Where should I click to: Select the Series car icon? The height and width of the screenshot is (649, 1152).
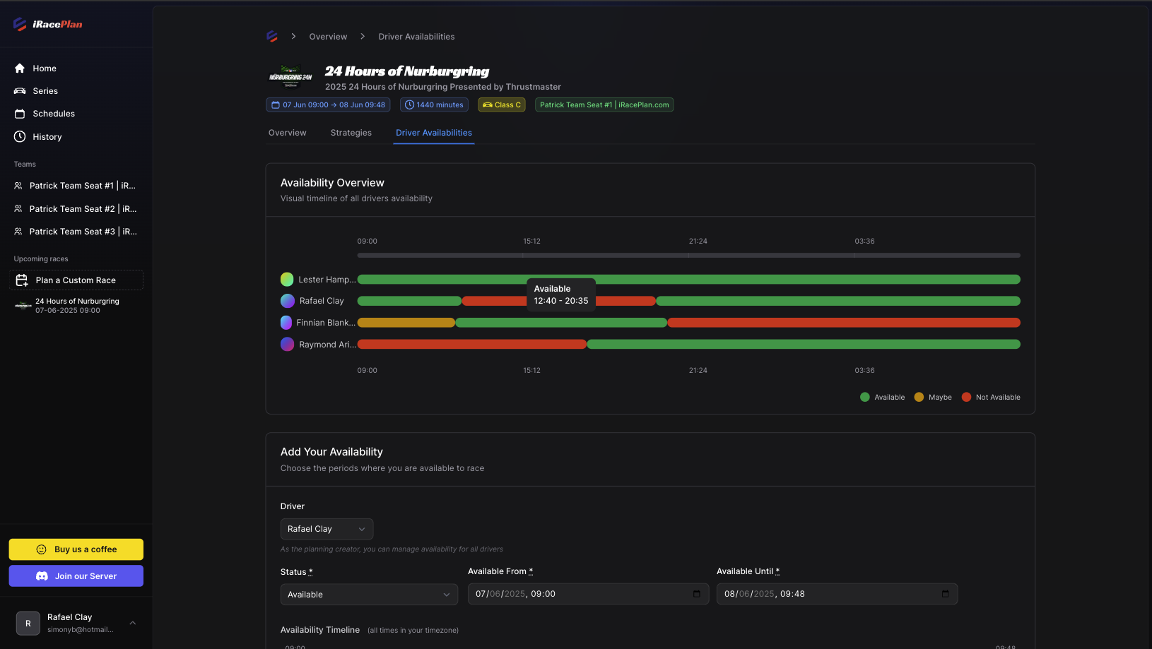click(20, 90)
